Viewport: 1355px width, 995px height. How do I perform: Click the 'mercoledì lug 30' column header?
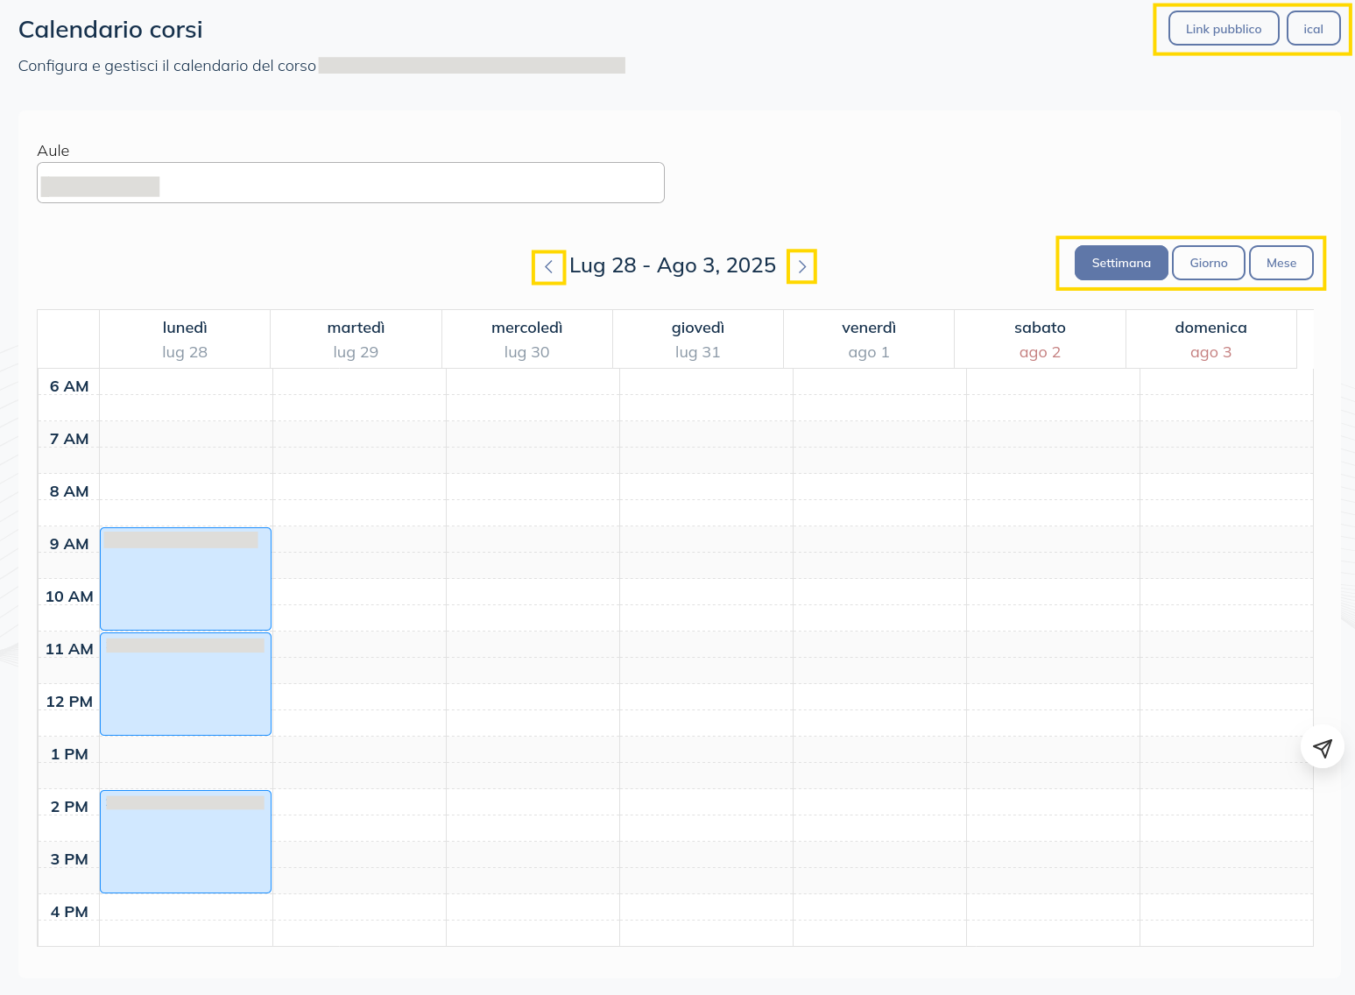526,339
